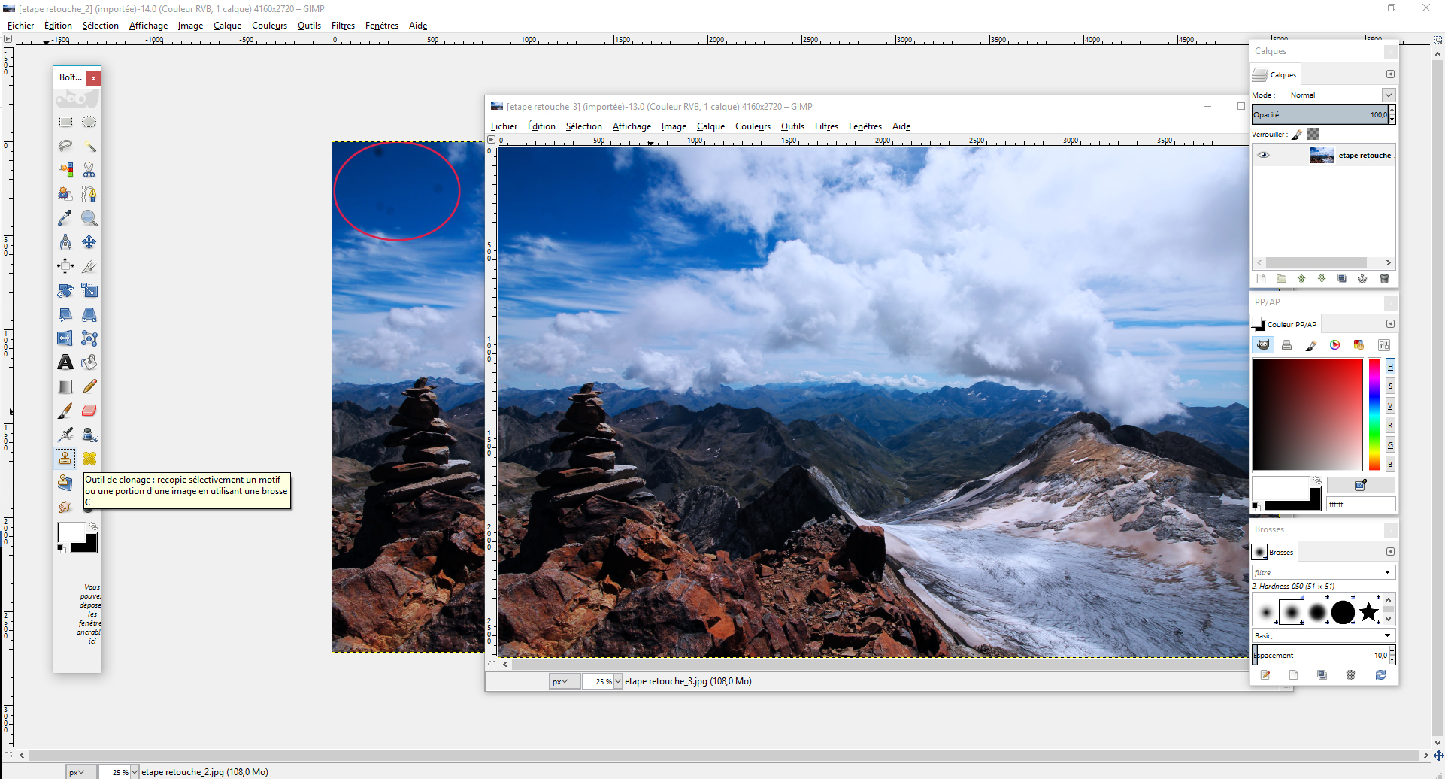Create a new layer in Calques panel

click(x=1262, y=278)
